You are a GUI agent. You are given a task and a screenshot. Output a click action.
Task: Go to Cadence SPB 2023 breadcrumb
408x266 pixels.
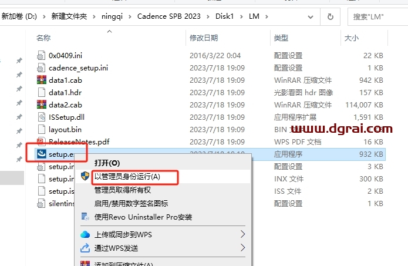169,16
